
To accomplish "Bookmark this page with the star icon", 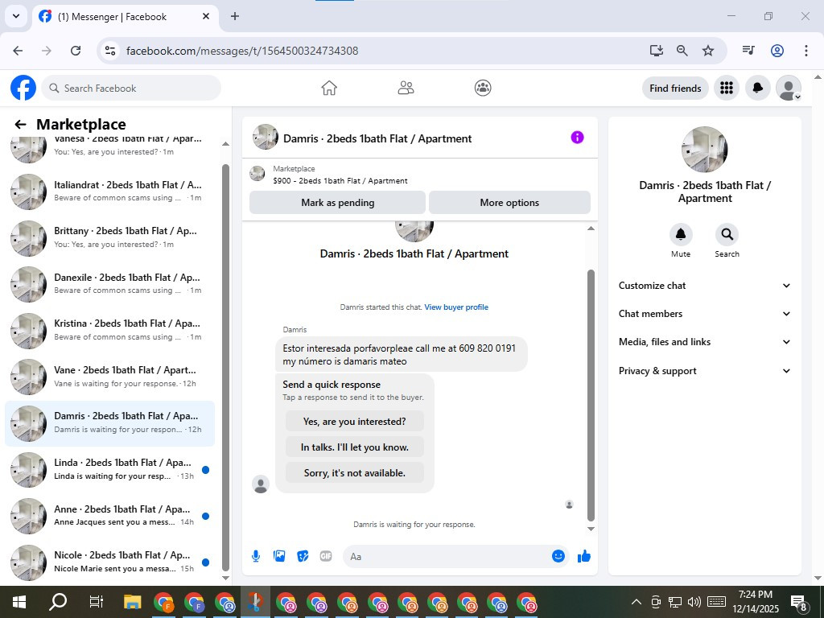I will [x=708, y=51].
